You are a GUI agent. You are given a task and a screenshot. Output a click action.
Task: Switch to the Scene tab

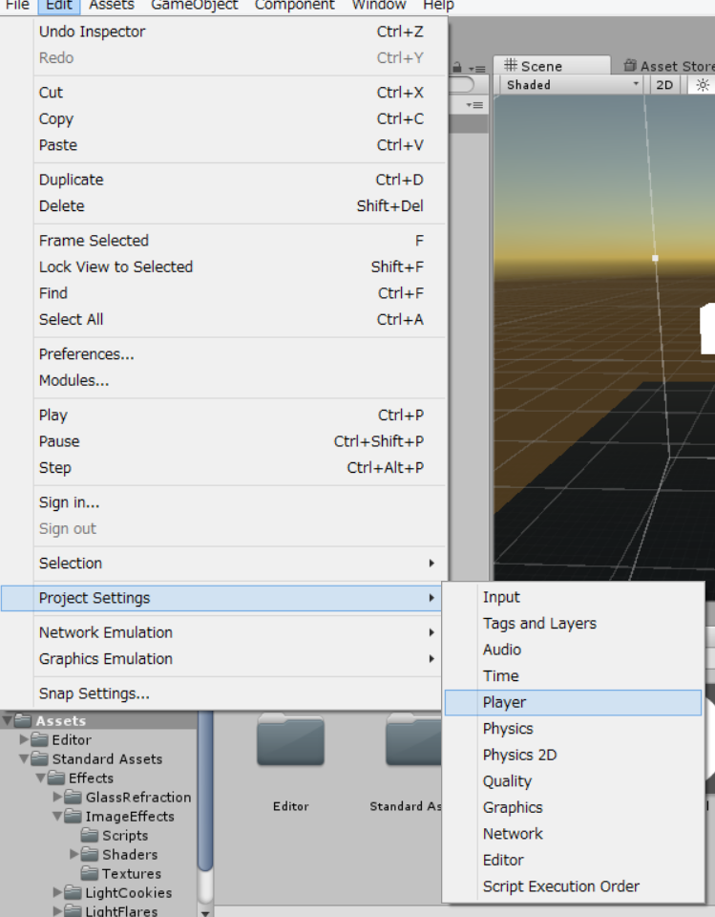pos(552,66)
